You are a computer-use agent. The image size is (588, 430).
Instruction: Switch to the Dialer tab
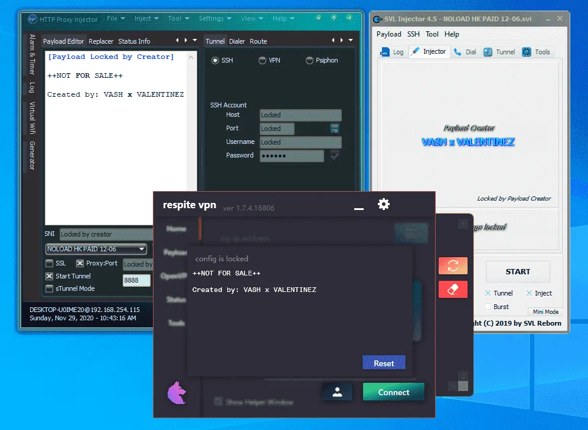coord(237,41)
